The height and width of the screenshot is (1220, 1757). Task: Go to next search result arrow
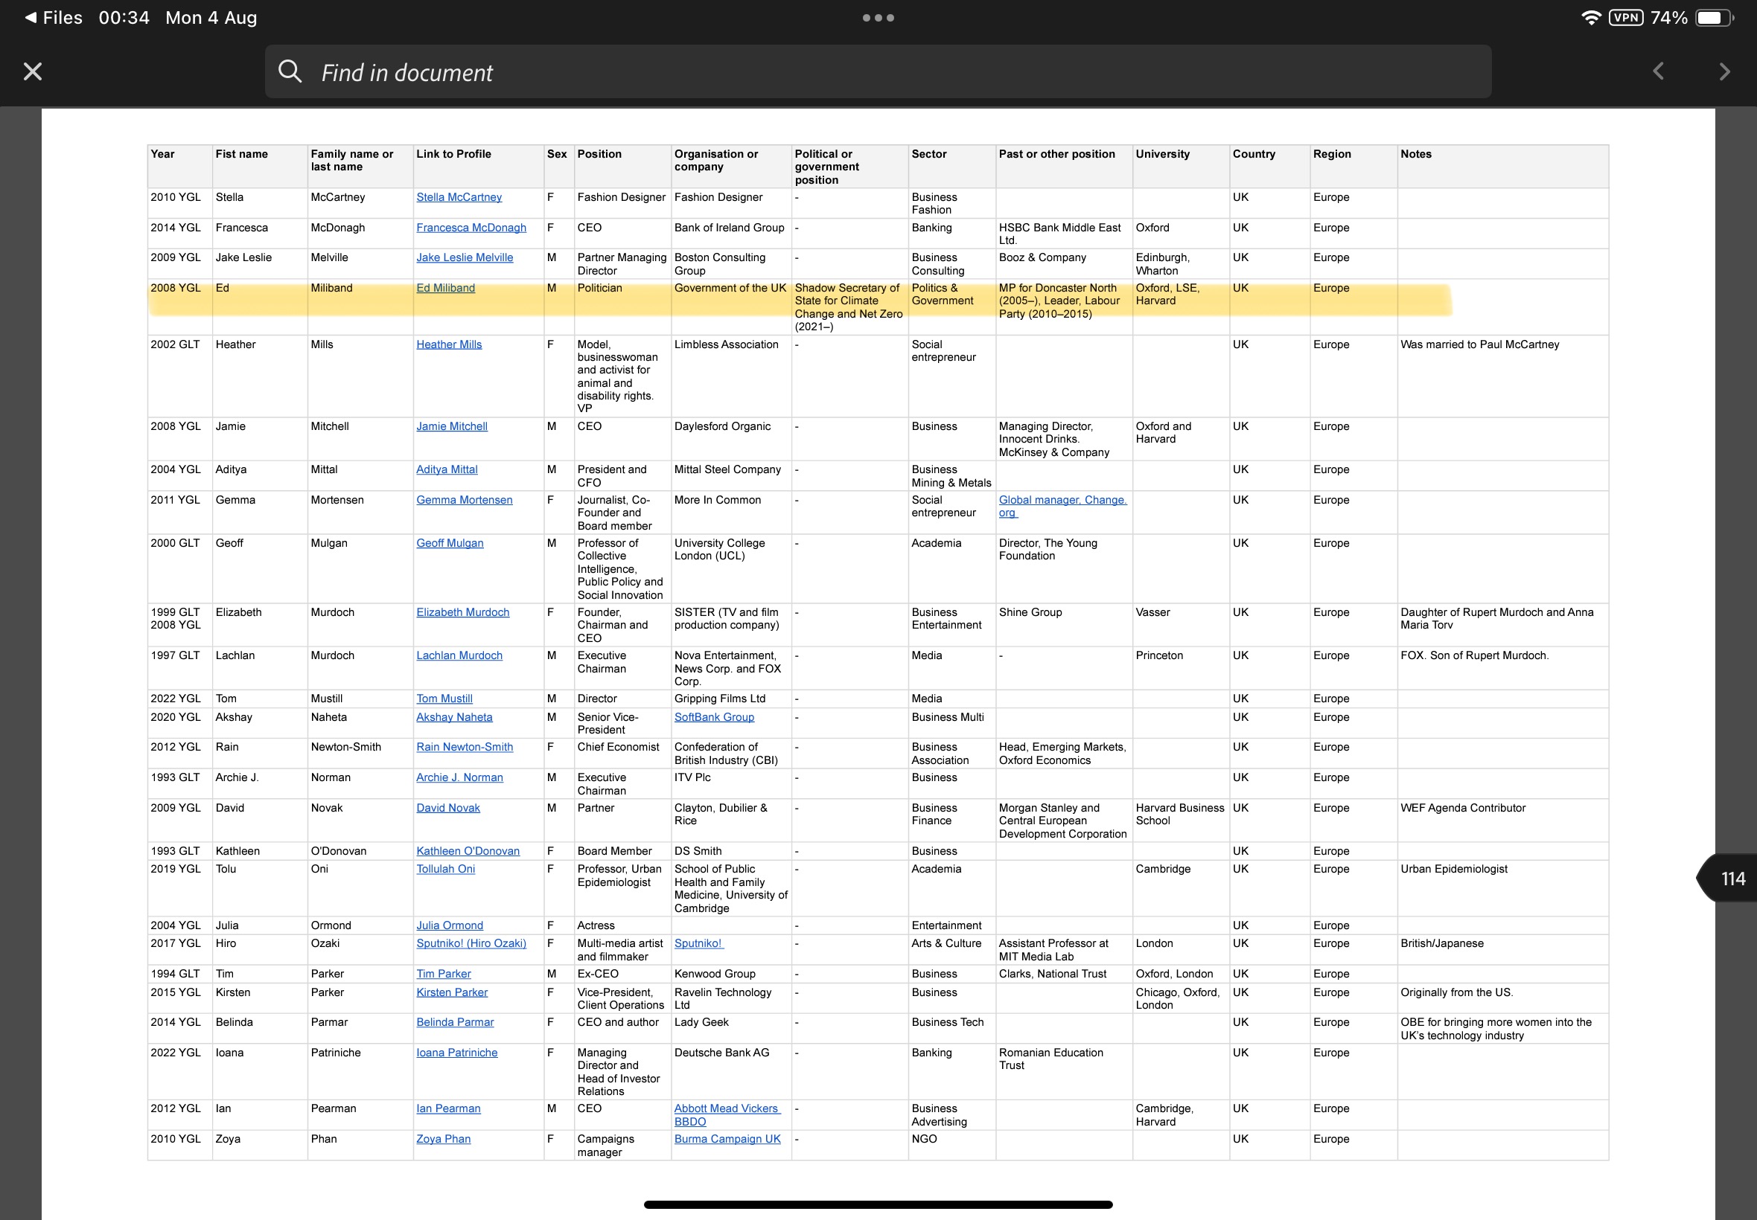[1724, 72]
